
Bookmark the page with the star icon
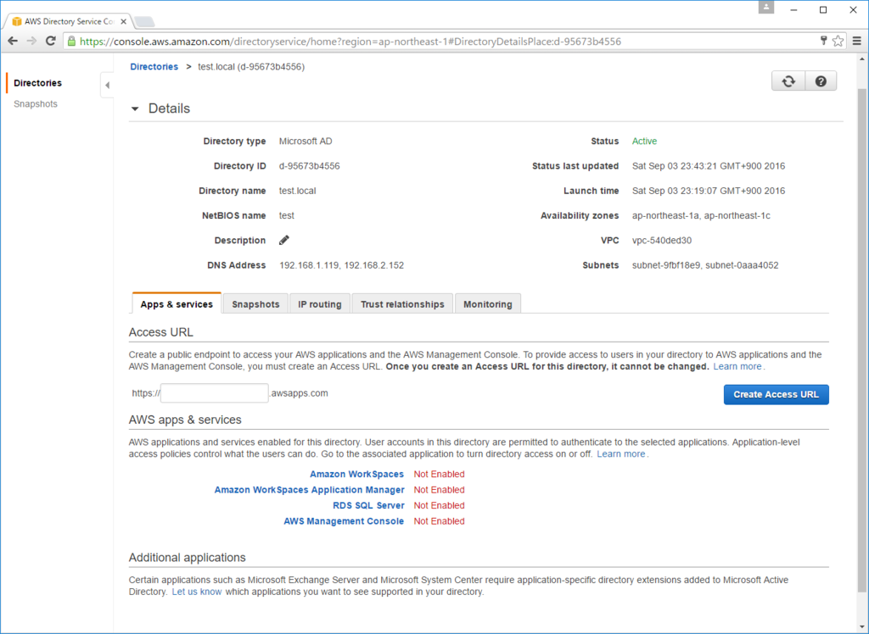click(x=838, y=41)
